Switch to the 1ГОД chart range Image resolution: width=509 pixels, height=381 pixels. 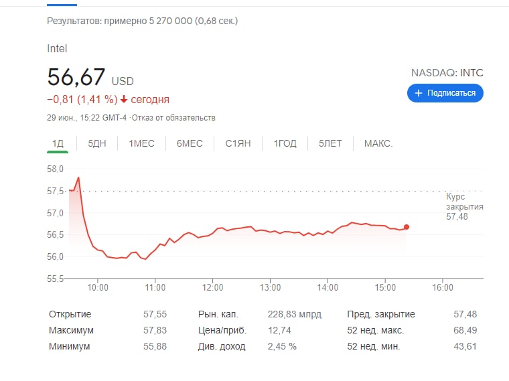point(285,143)
